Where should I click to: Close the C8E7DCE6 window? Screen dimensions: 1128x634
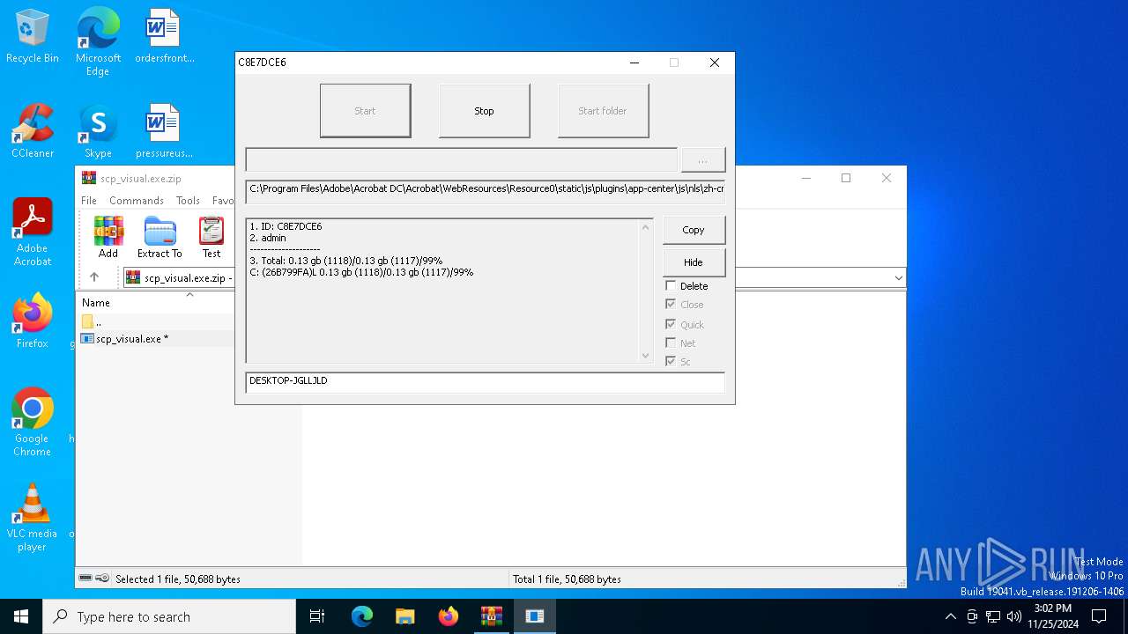(x=715, y=63)
